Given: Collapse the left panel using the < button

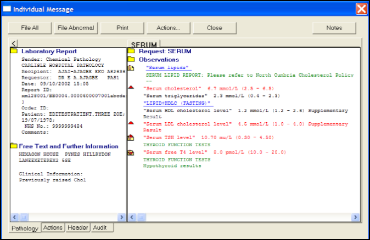Looking at the screenshot, I should [x=14, y=43].
